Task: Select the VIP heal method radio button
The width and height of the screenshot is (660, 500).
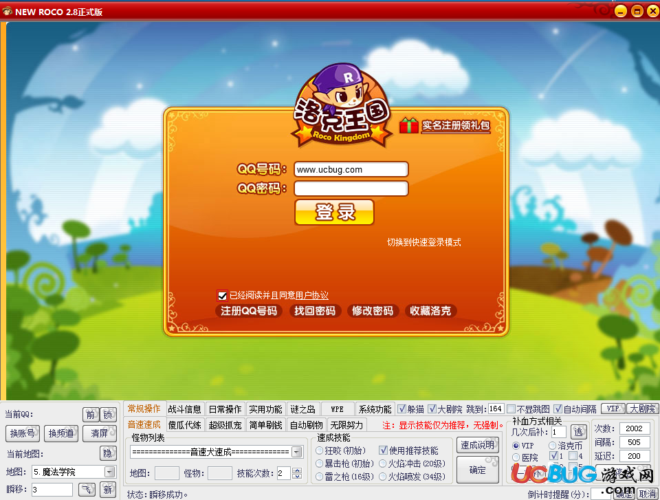Action: pos(516,445)
